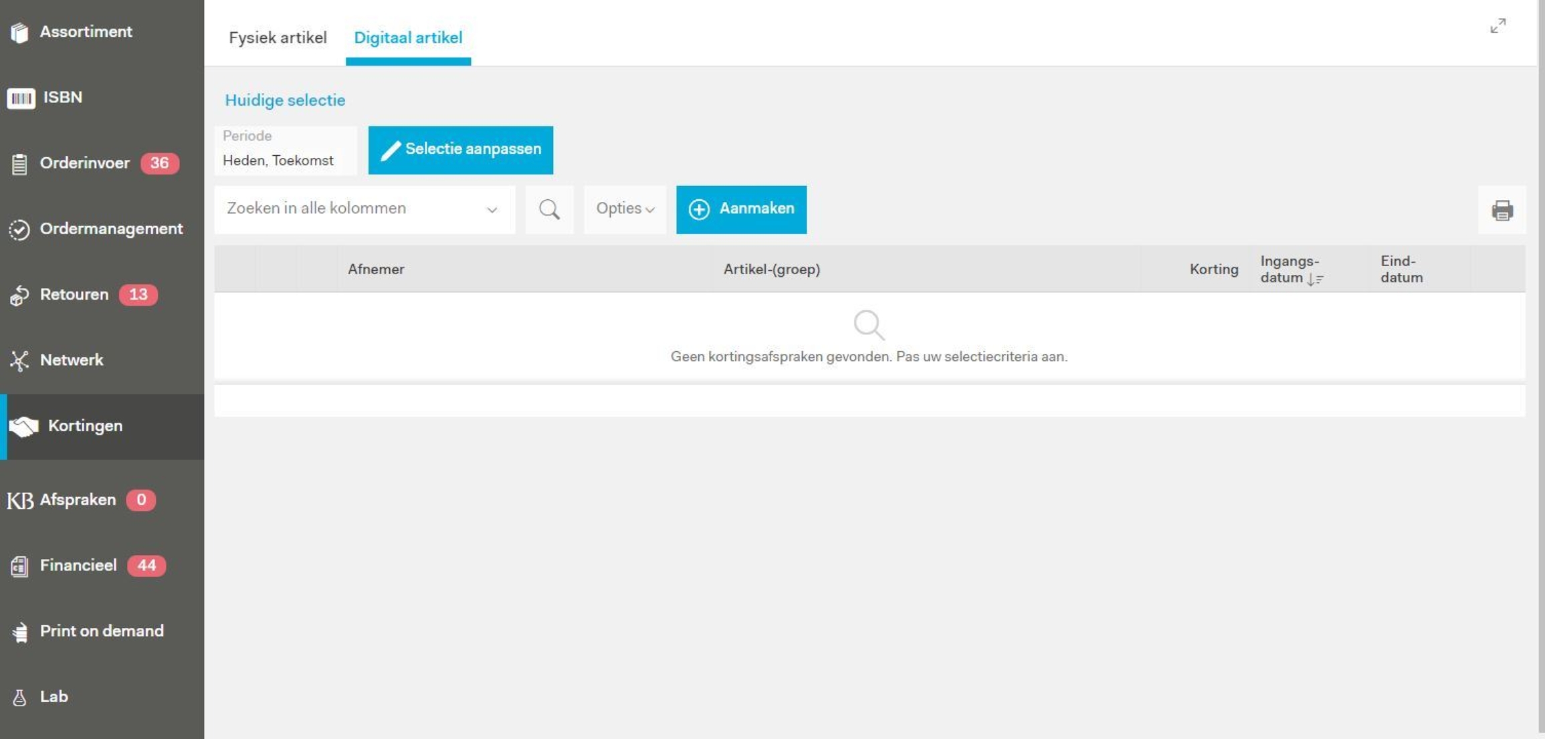Open the ISBN barcode icon
This screenshot has width=1545, height=739.
click(x=21, y=98)
